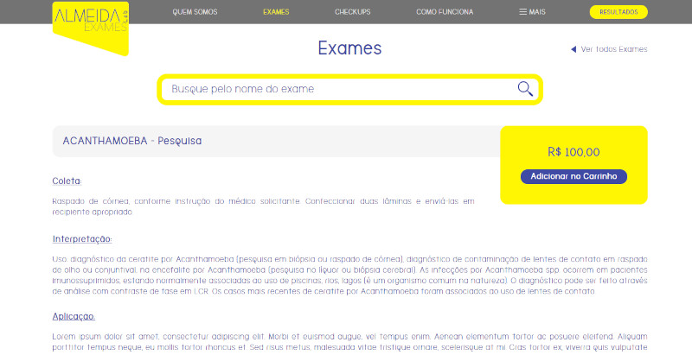This screenshot has width=692, height=355.
Task: Click the magnifying glass search icon
Action: 525,89
